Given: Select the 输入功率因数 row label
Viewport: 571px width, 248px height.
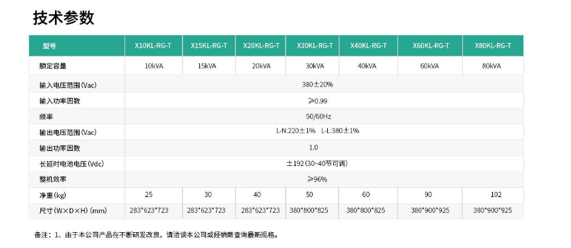Looking at the screenshot, I should [x=60, y=101].
